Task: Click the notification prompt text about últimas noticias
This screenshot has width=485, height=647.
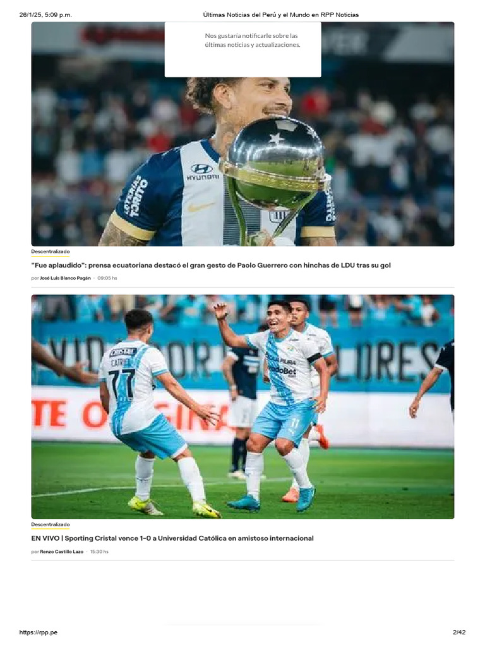Action: [253, 40]
